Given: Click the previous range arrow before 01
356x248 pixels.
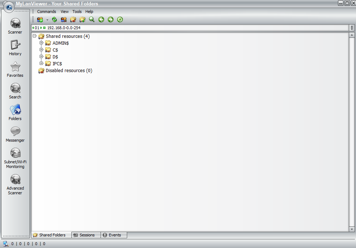Looking at the screenshot, I should [33, 28].
